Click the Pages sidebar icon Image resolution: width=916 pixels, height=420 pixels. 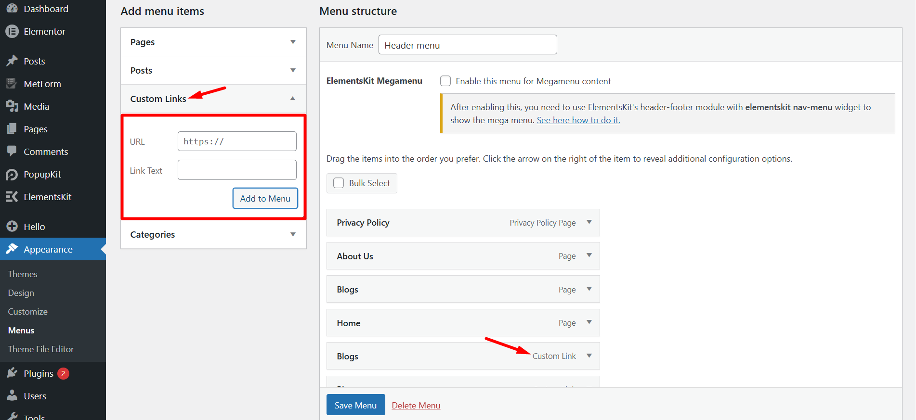(x=12, y=129)
